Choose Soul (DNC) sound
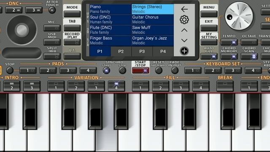 [111, 20]
